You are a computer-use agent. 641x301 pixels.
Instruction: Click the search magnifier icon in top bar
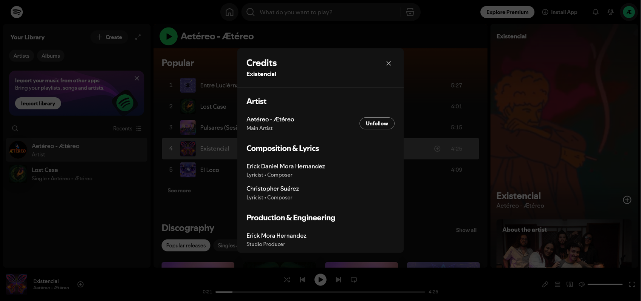tap(250, 12)
